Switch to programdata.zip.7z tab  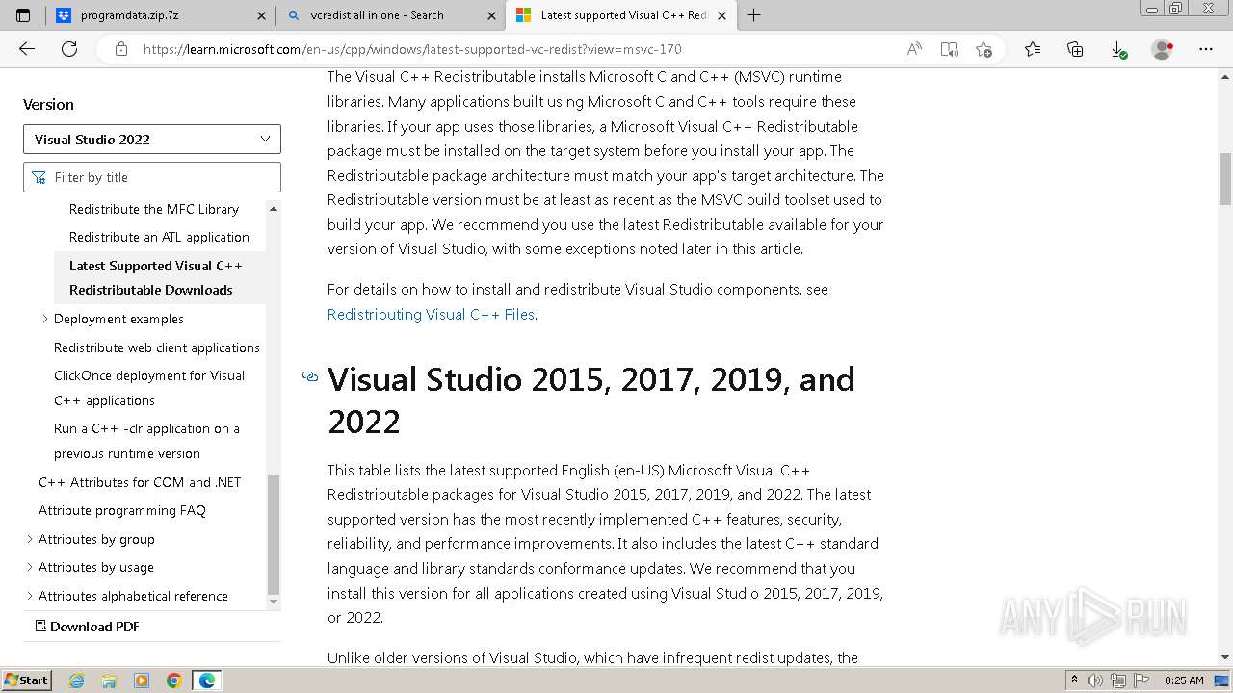click(161, 15)
